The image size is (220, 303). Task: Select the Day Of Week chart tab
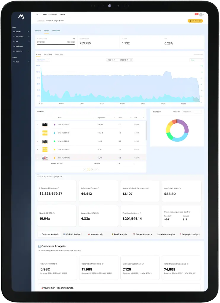point(48,54)
